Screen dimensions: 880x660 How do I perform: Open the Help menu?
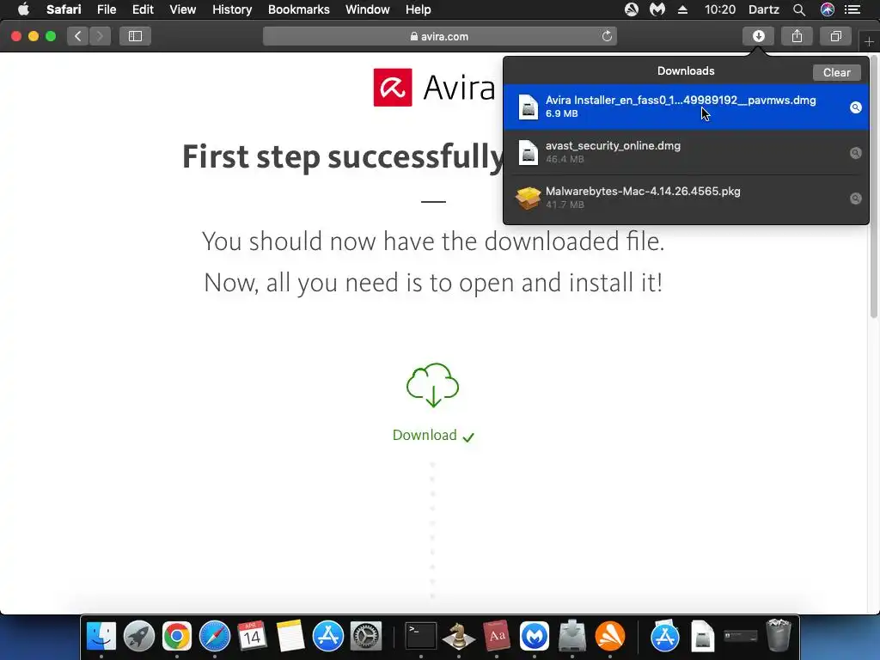pyautogui.click(x=419, y=9)
